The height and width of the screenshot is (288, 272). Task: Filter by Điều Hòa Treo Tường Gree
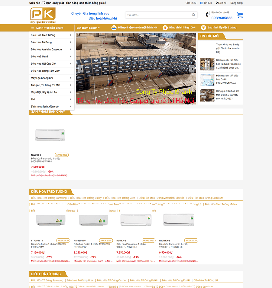[x=120, y=198]
